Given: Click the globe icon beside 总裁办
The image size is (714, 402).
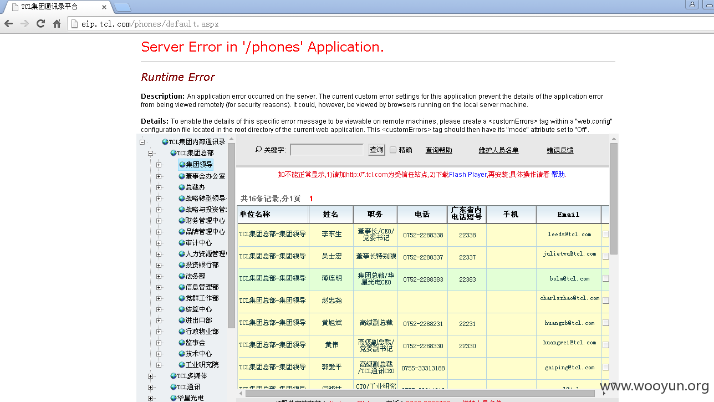Looking at the screenshot, I should coord(182,187).
